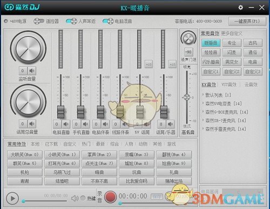270x209 pixels.
Task: Start recording with the red record button
Action: click(x=110, y=197)
